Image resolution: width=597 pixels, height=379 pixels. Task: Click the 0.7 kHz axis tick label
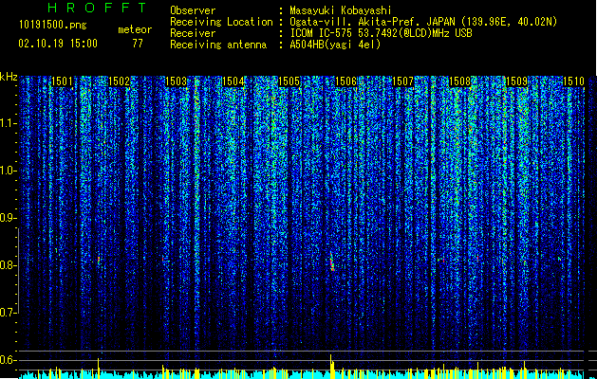coord(8,313)
